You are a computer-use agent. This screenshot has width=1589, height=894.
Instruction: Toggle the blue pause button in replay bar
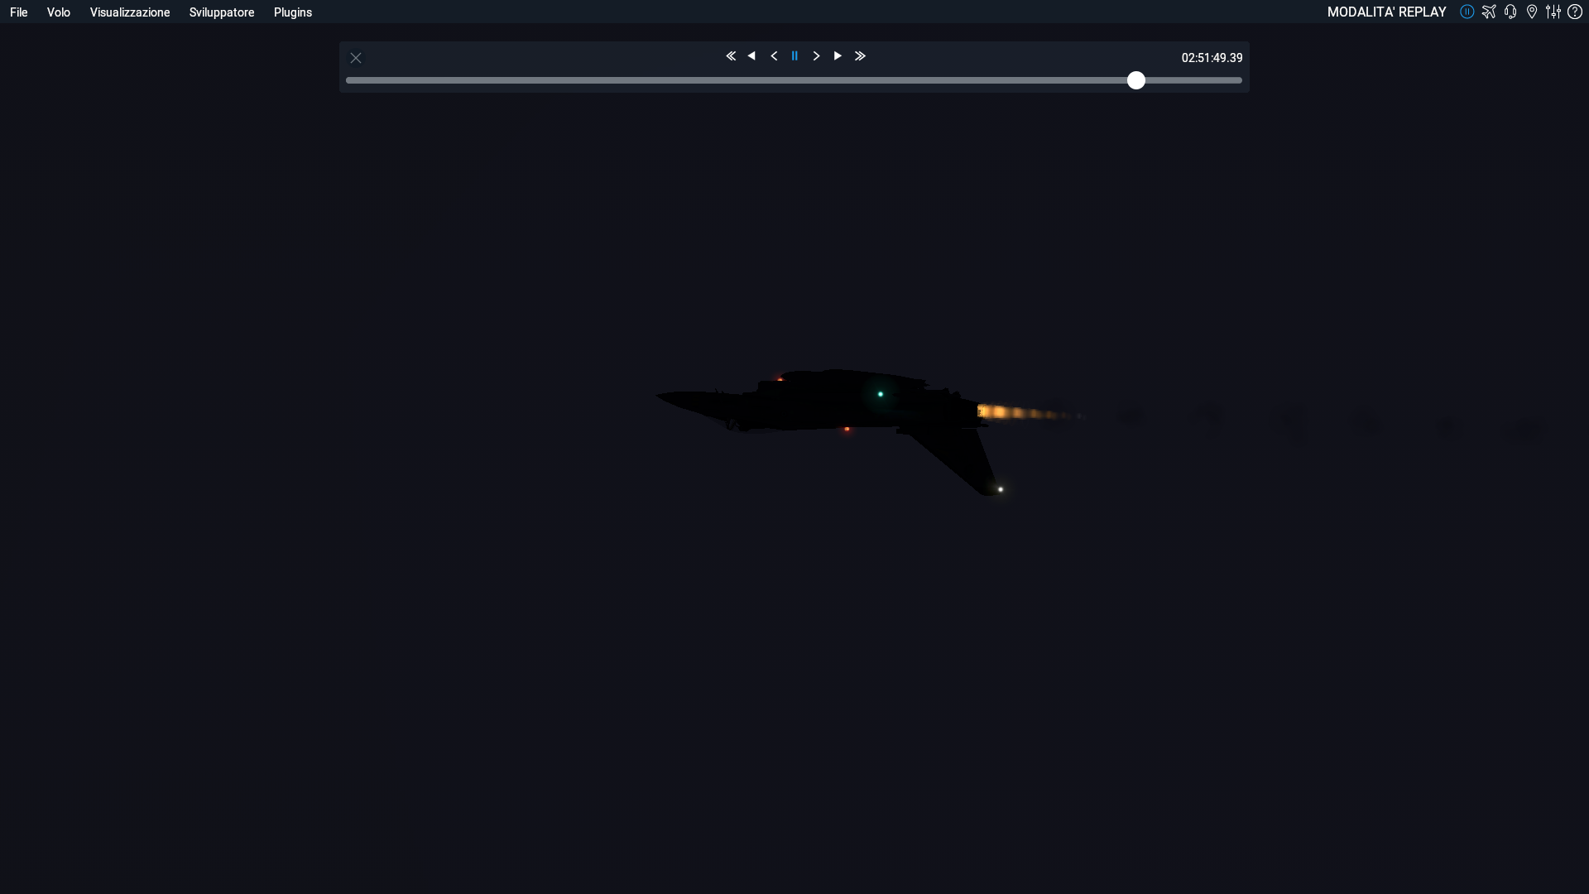click(x=794, y=56)
